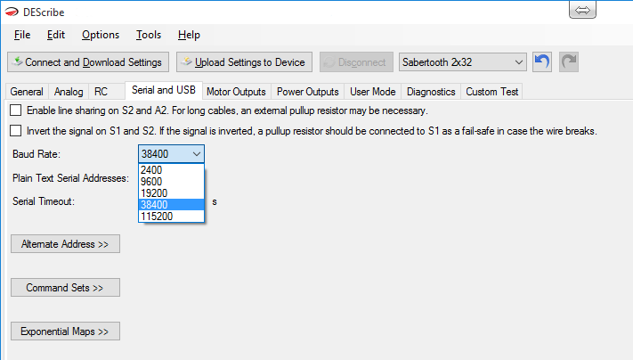The image size is (633, 360).
Task: Open the Tools menu
Action: coord(148,35)
